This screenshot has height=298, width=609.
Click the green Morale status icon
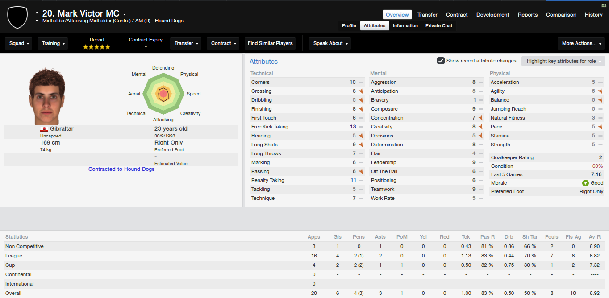click(585, 183)
